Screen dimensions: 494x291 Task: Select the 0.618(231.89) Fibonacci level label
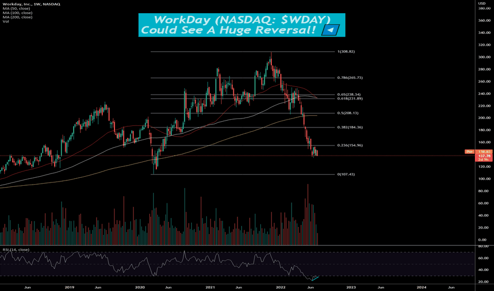350,98
